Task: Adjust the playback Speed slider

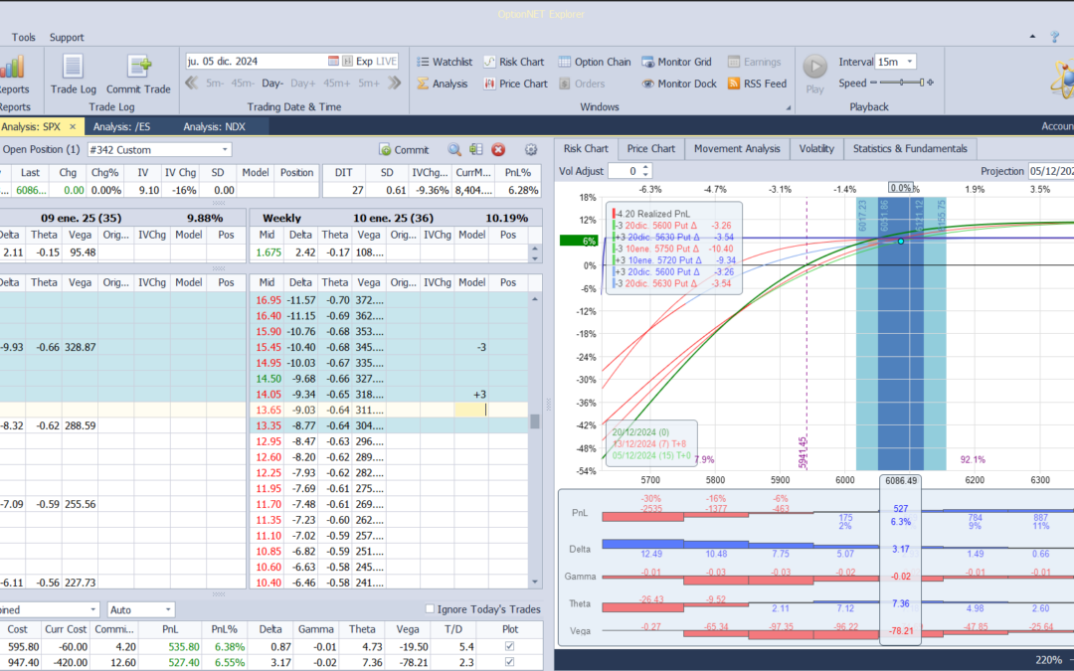Action: tap(901, 83)
